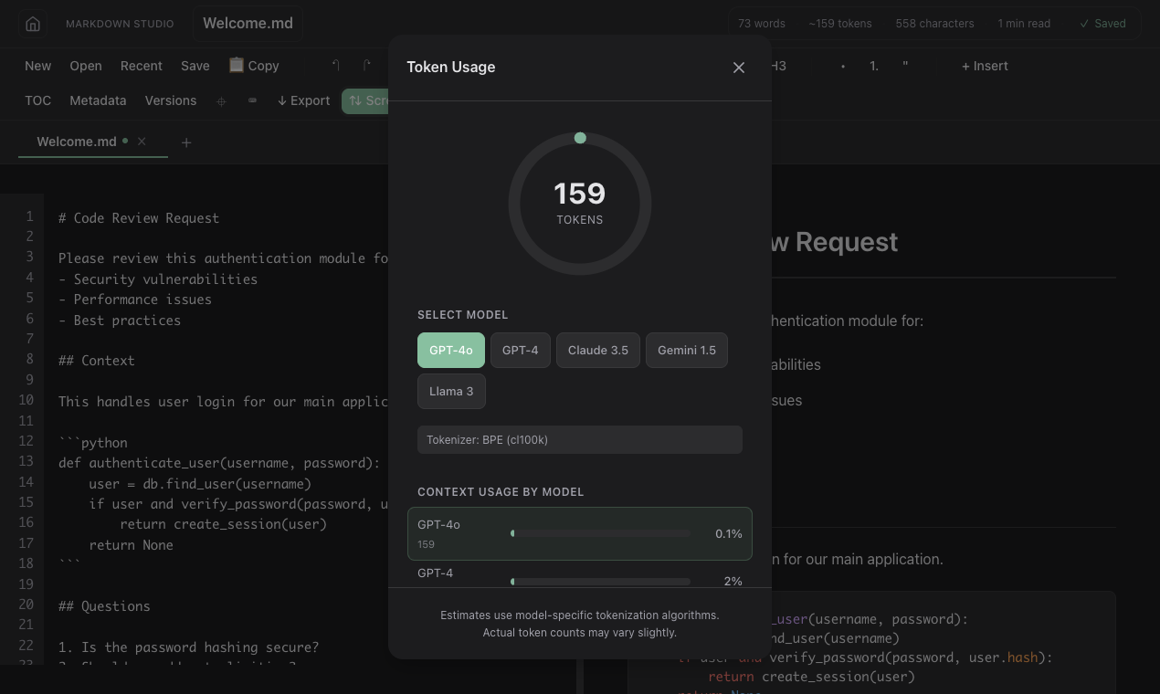
Task: Open keyboard shortcuts via keyboard icon
Action: (x=253, y=100)
